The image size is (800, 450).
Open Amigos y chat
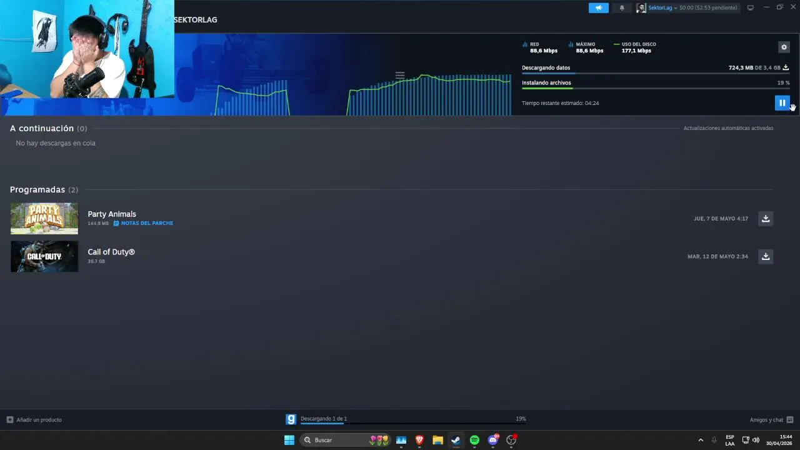pos(766,420)
